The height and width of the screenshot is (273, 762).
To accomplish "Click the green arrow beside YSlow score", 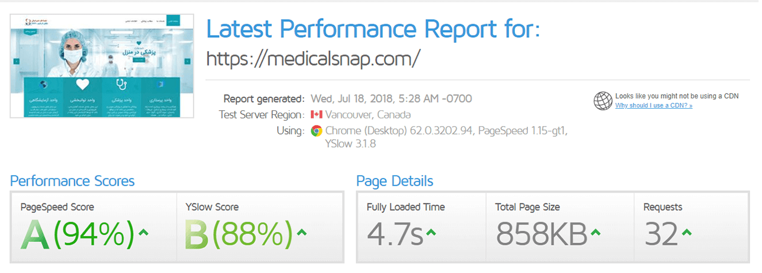I will pos(302,232).
